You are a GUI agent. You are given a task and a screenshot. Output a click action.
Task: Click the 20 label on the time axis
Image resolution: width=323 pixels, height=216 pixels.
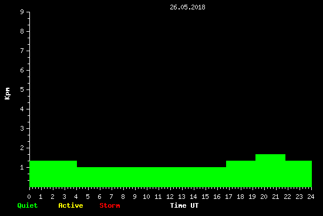tap(264, 197)
